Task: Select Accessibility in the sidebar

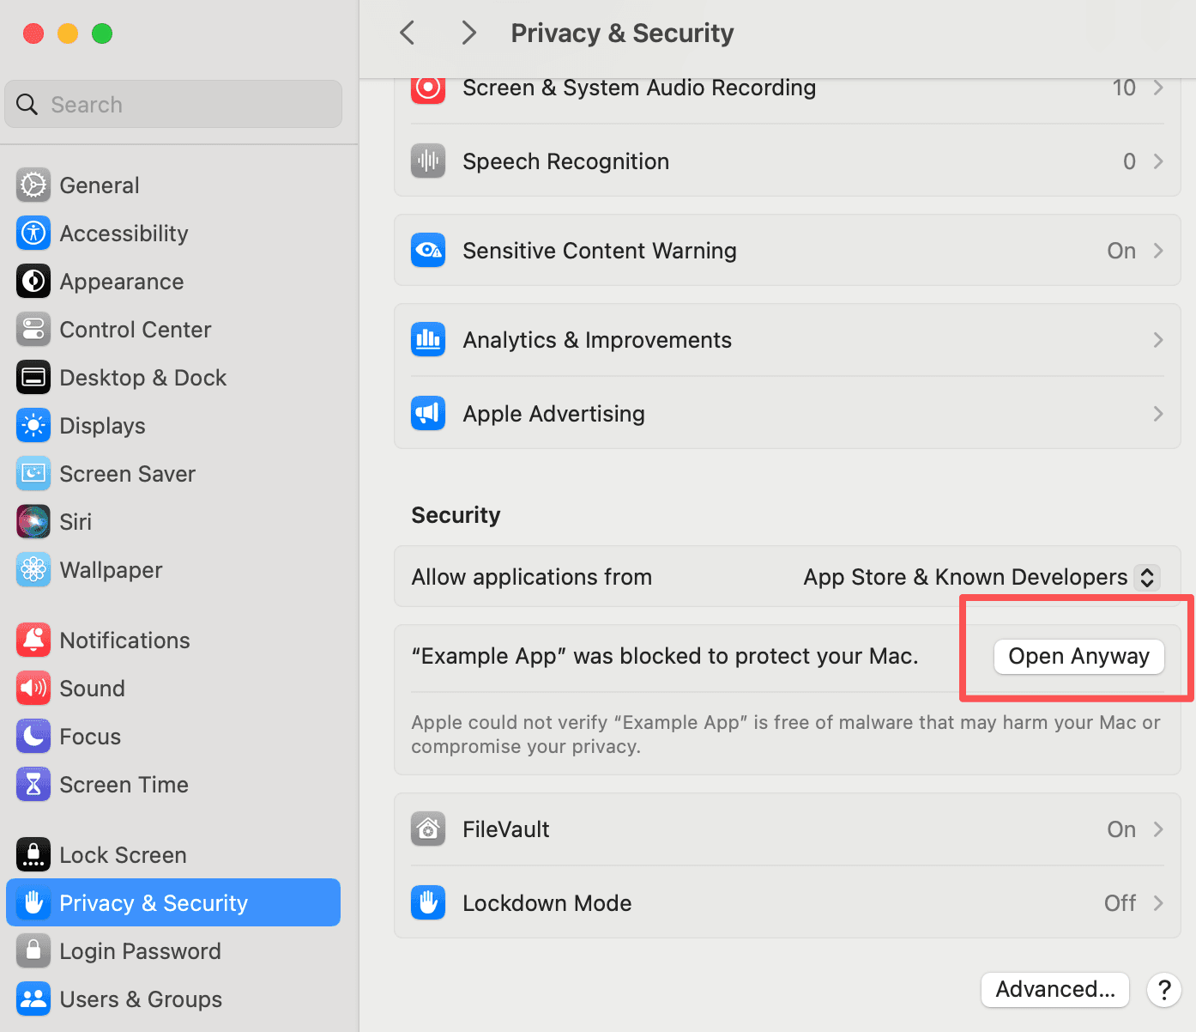Action: pyautogui.click(x=173, y=234)
